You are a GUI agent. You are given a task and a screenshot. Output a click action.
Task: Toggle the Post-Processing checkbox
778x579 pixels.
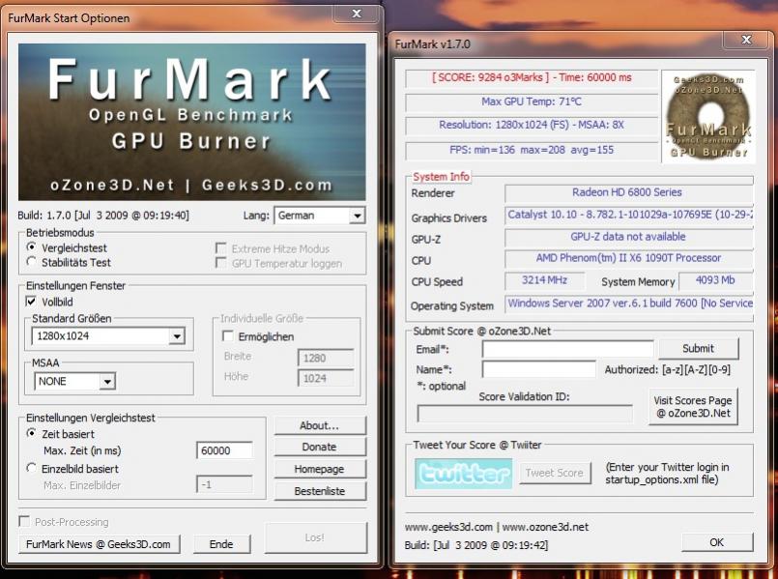pyautogui.click(x=24, y=521)
